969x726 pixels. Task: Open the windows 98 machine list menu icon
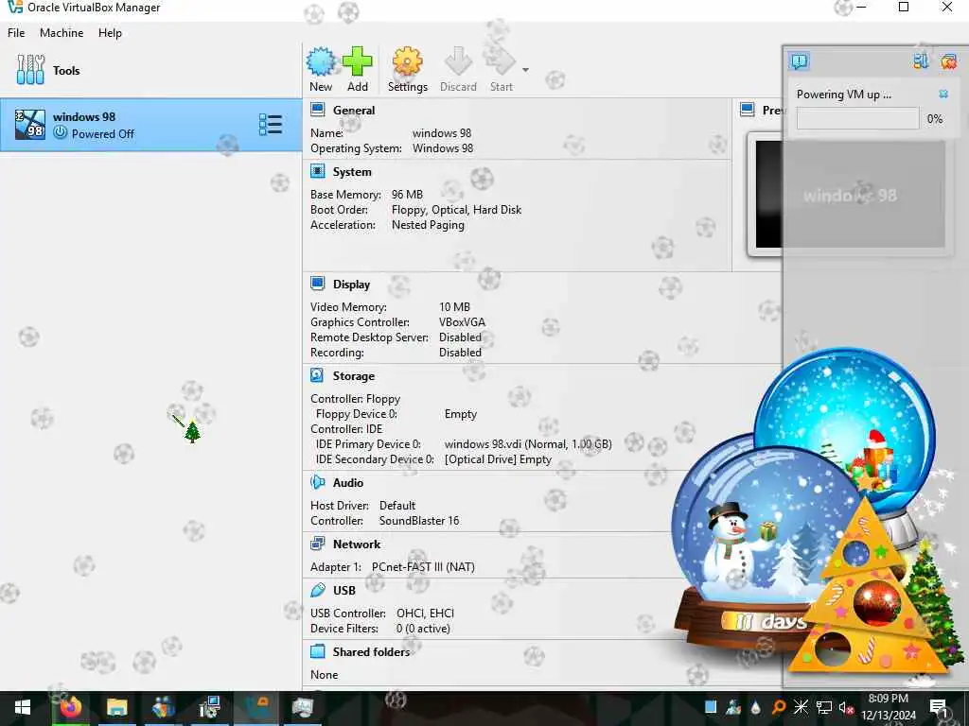click(x=270, y=125)
